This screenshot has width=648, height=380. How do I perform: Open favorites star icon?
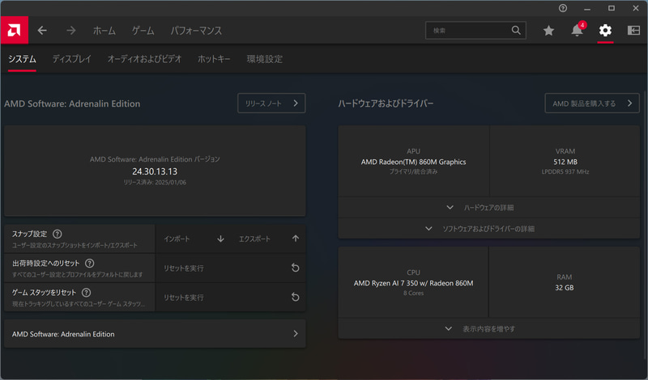548,31
